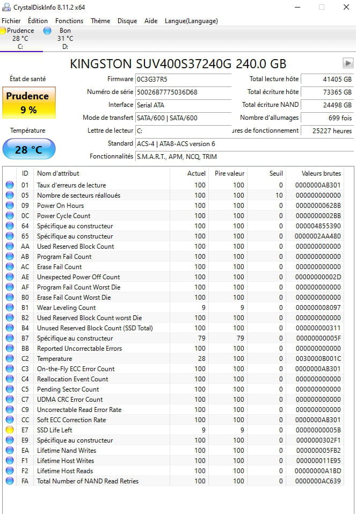
Task: Click the status icon for Erase Fail Count row AC
Action: (10, 266)
